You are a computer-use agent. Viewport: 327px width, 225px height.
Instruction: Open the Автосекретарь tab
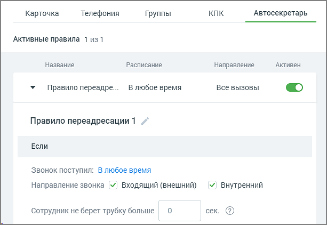[281, 13]
